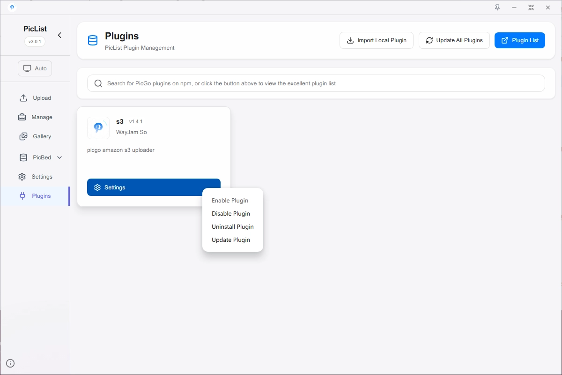Click the s3 plugin logo thumbnail
The width and height of the screenshot is (562, 375).
[x=98, y=128]
